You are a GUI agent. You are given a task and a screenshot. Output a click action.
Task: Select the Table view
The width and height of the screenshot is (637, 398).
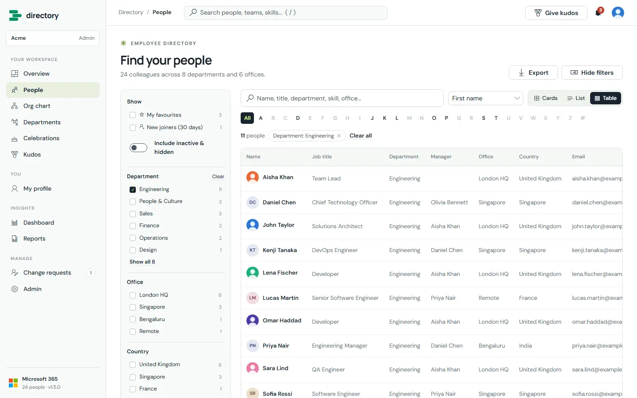coord(606,98)
